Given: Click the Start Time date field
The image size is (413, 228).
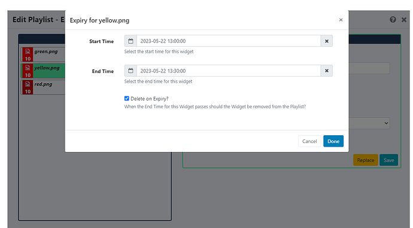Looking at the screenshot, I should click(229, 41).
